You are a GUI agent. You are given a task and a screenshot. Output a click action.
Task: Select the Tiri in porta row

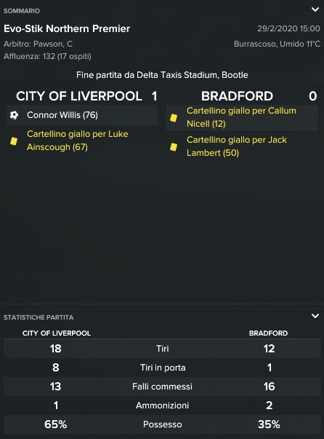tap(162, 368)
